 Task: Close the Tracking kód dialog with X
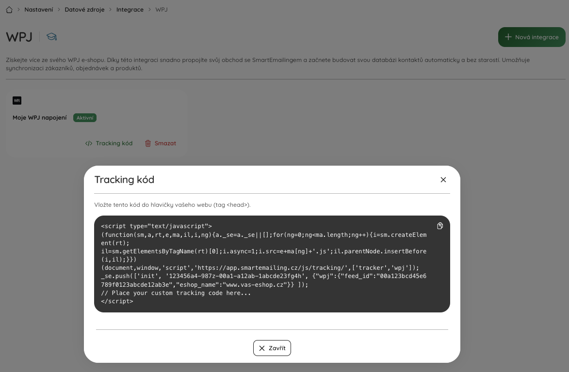(443, 180)
